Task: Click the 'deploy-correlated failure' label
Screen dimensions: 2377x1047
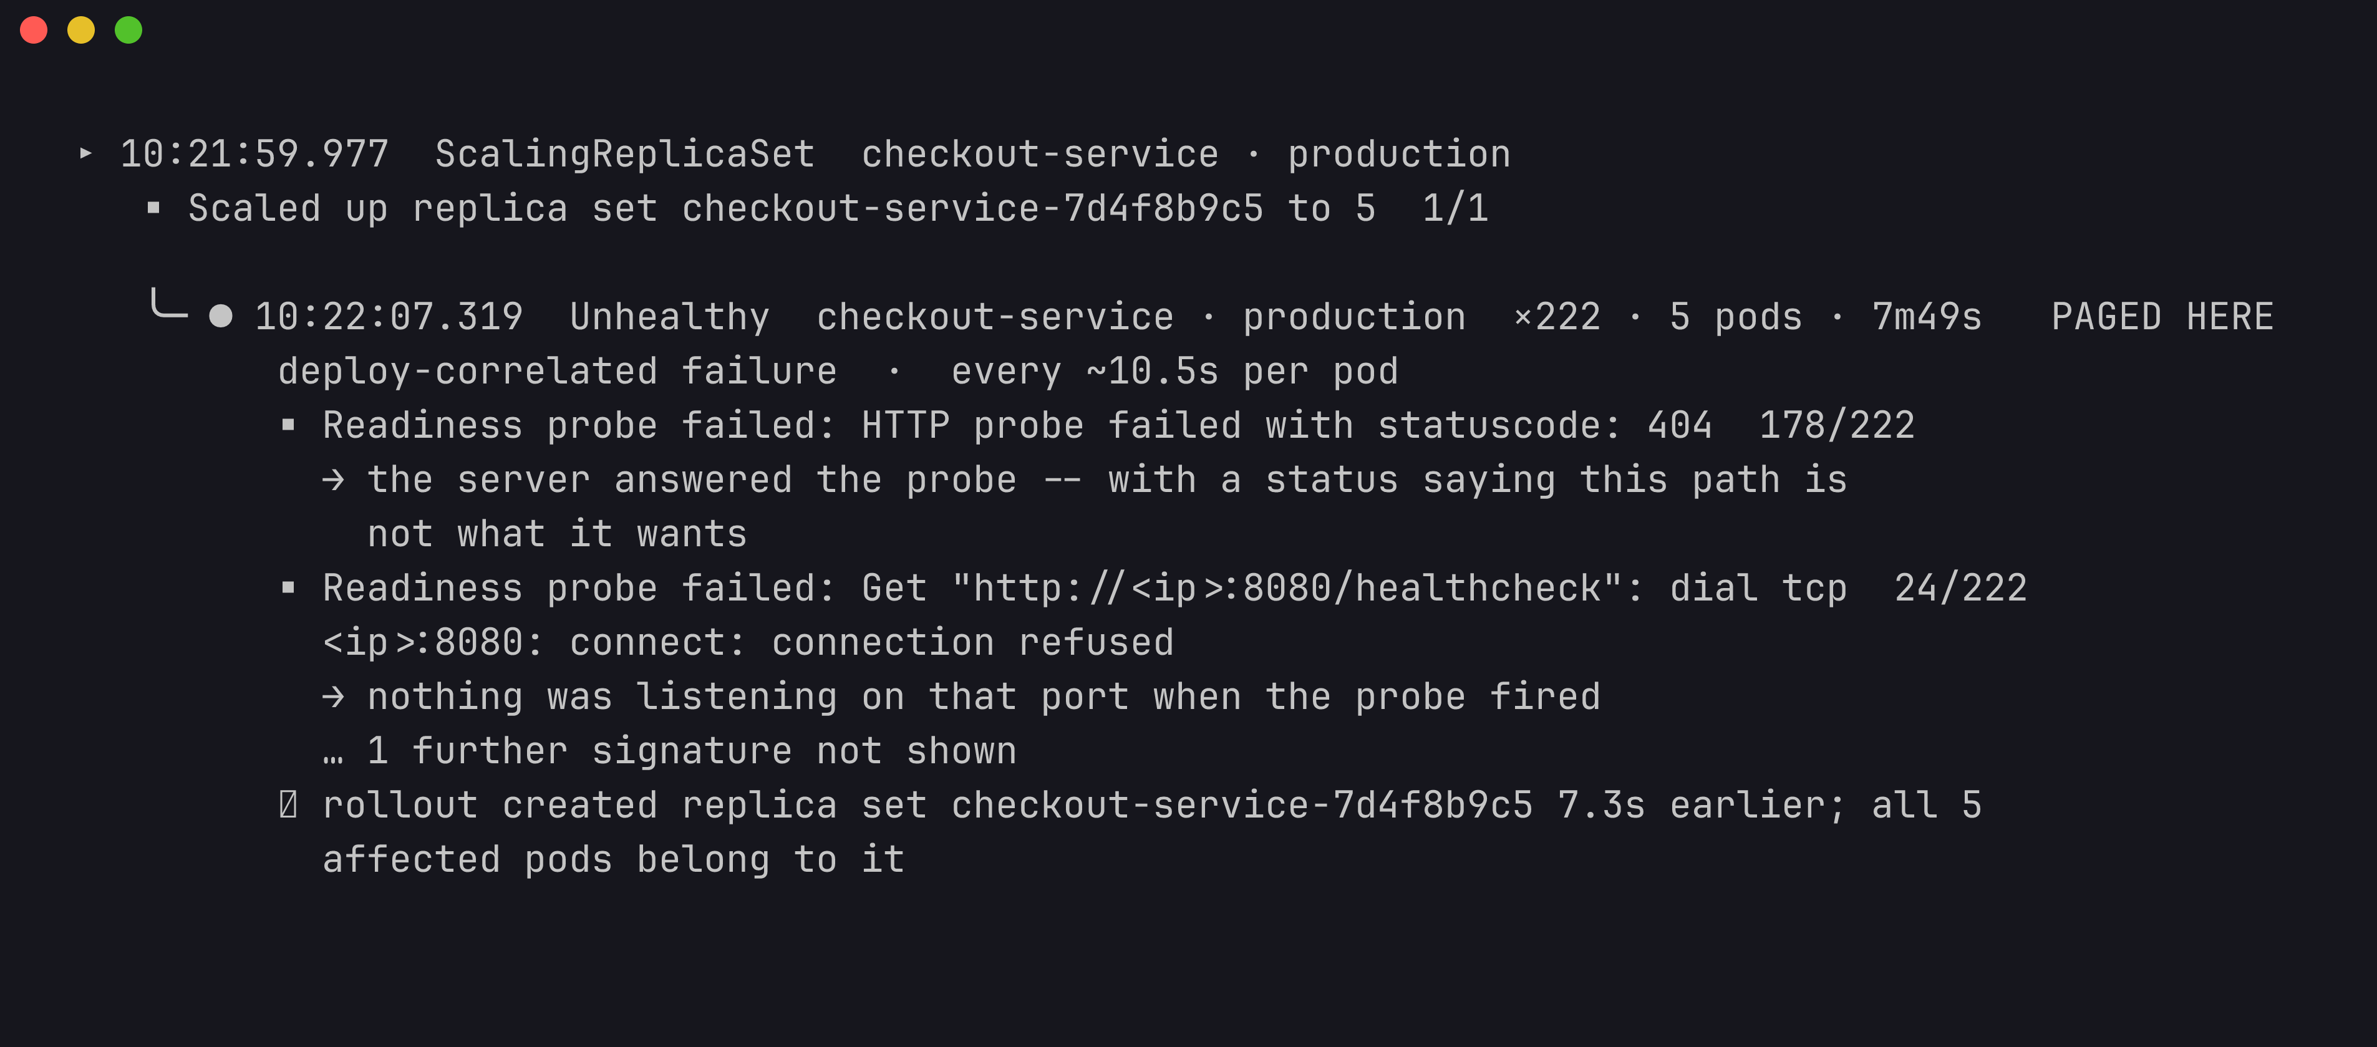Action: pyautogui.click(x=558, y=371)
